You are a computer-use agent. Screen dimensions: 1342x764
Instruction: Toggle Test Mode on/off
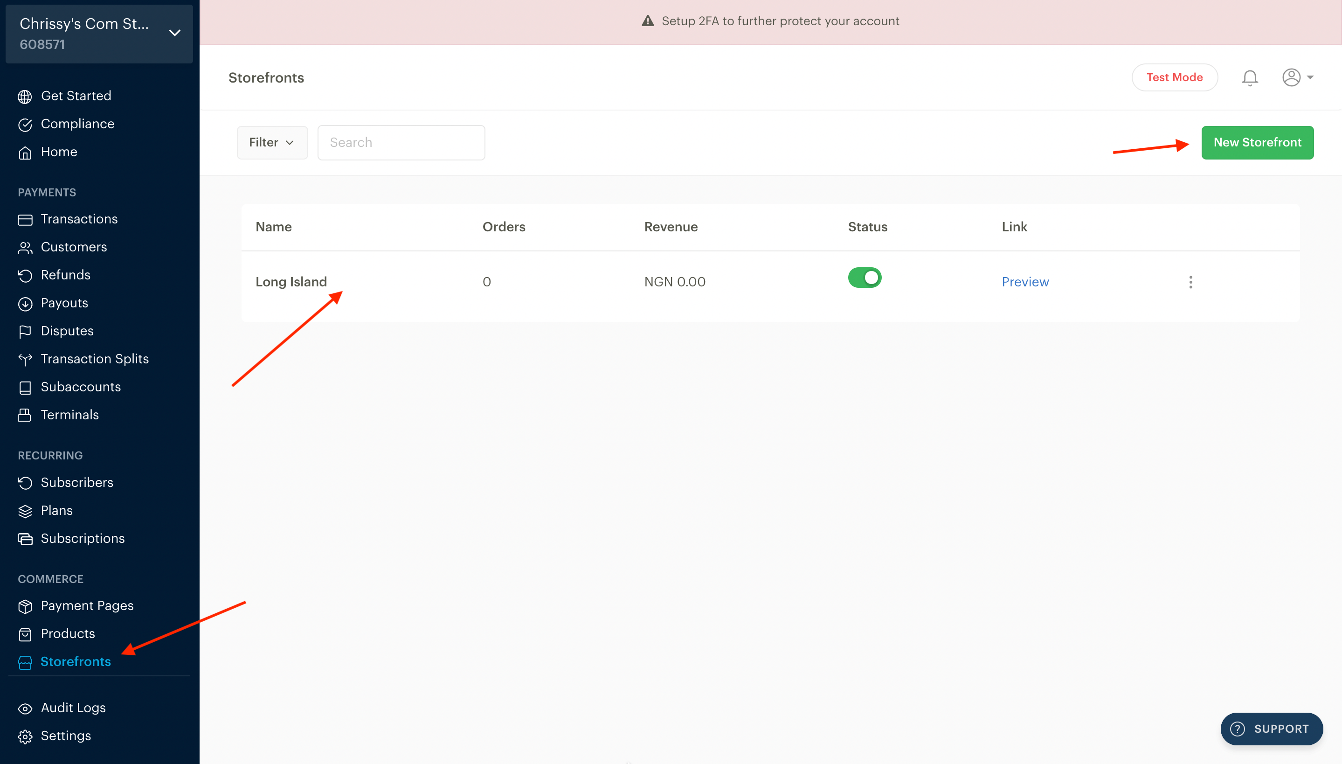[x=1174, y=77]
